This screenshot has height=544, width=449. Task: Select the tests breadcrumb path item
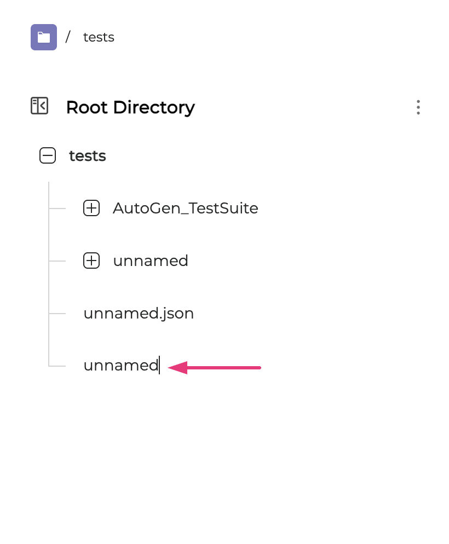[99, 37]
